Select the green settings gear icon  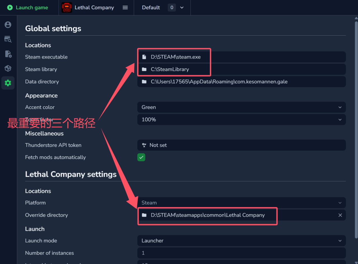[8, 83]
